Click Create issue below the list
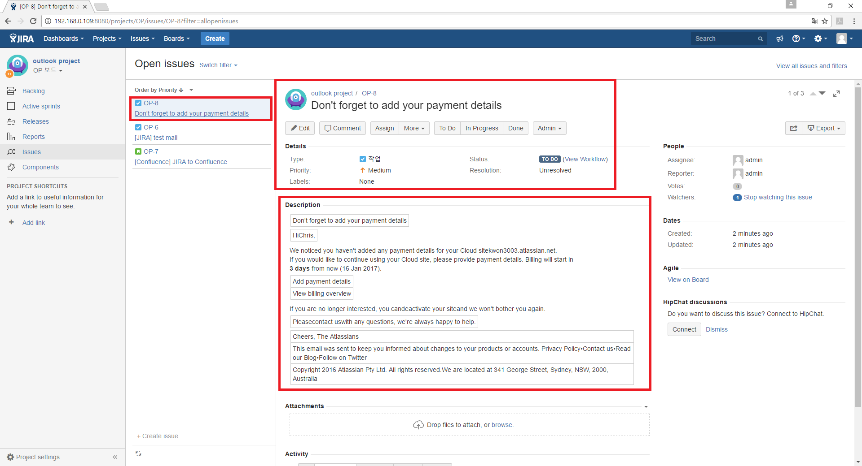Viewport: 862px width, 466px height. coord(158,436)
